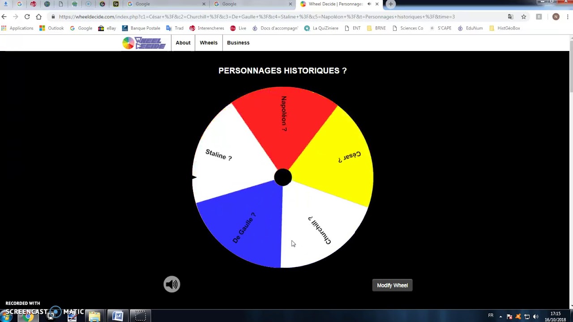Viewport: 573px width, 322px height.
Task: Click the network icon in system tray
Action: (527, 317)
